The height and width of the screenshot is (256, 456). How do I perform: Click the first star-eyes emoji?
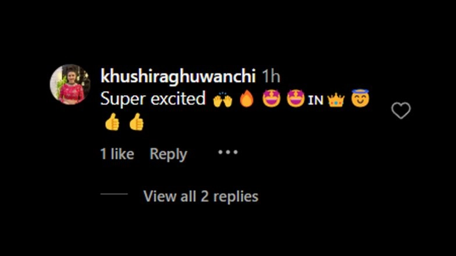(x=271, y=99)
